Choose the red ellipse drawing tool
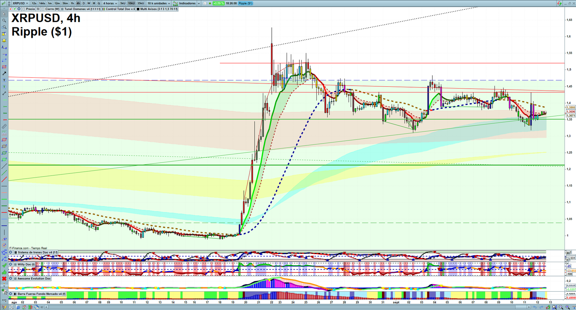 tap(4, 139)
